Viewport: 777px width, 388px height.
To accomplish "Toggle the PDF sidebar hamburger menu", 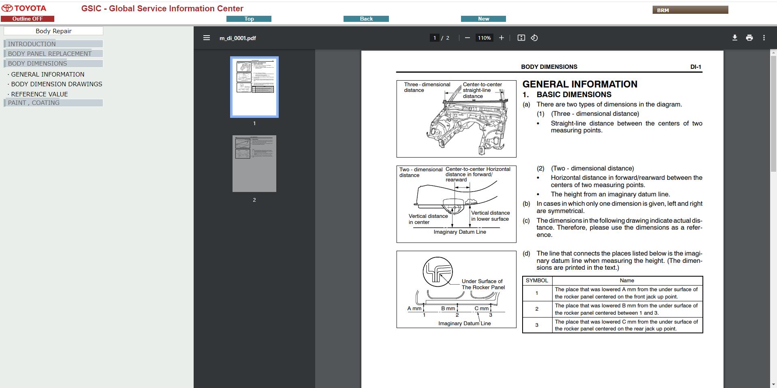I will pos(207,38).
